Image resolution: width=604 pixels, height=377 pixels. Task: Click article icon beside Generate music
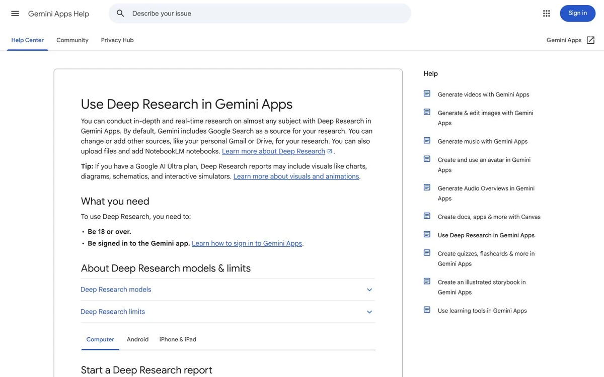tap(427, 141)
